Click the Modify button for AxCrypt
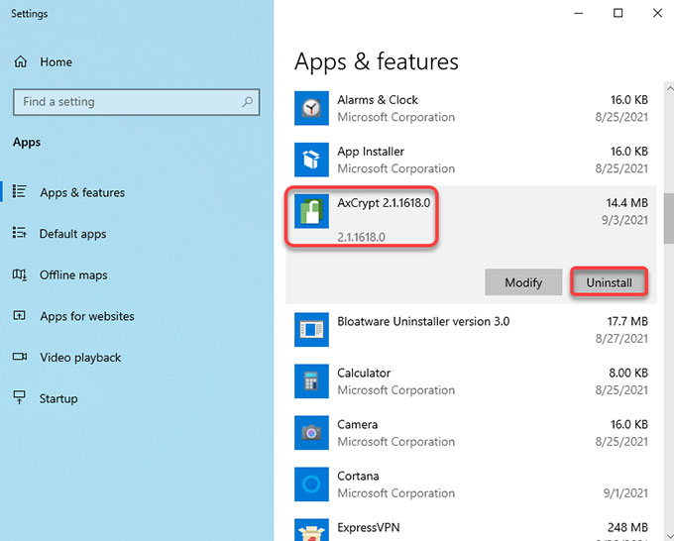 [523, 282]
